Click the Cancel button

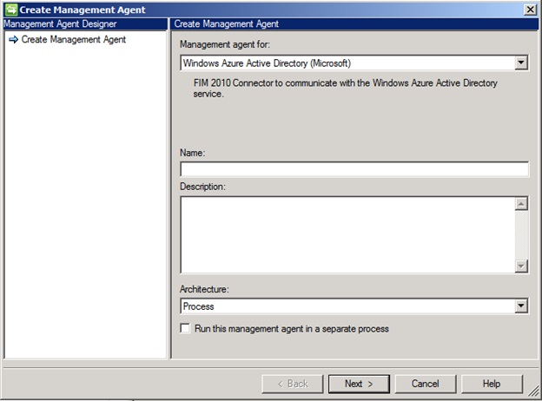pyautogui.click(x=425, y=384)
